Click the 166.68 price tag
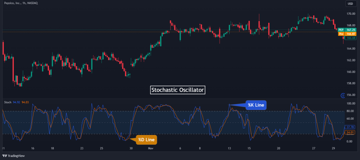This screenshot has width=360, height=160. 351,38
